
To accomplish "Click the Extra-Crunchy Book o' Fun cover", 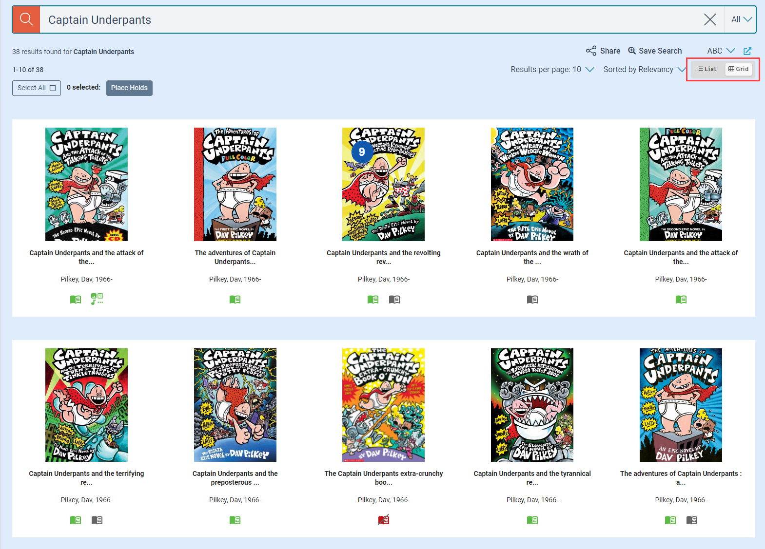I will point(384,405).
